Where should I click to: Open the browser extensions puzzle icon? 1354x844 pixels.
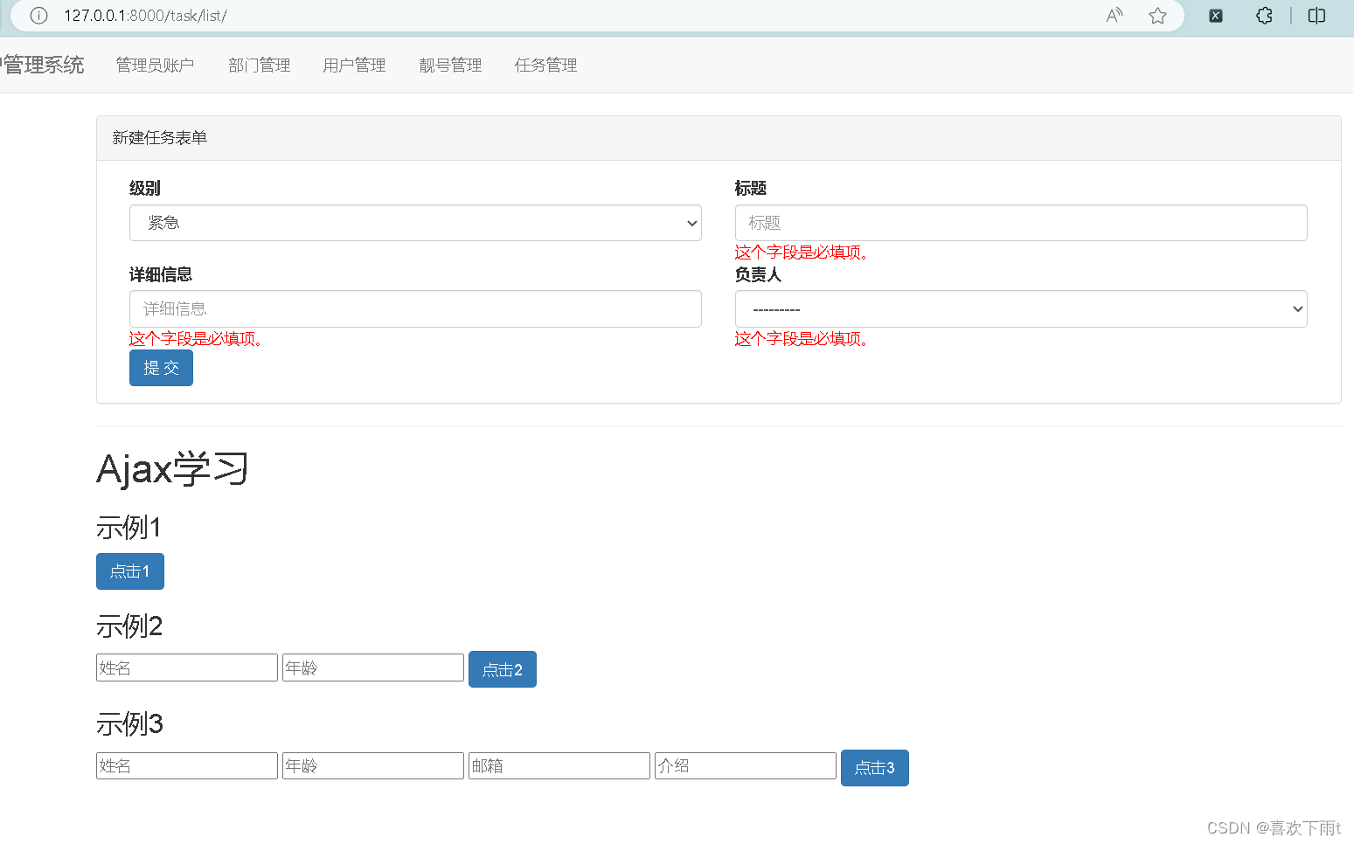click(x=1264, y=16)
